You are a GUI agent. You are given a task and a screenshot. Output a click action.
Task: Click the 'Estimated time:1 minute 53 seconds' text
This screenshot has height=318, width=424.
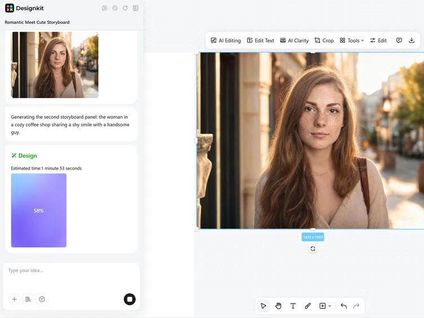46,168
